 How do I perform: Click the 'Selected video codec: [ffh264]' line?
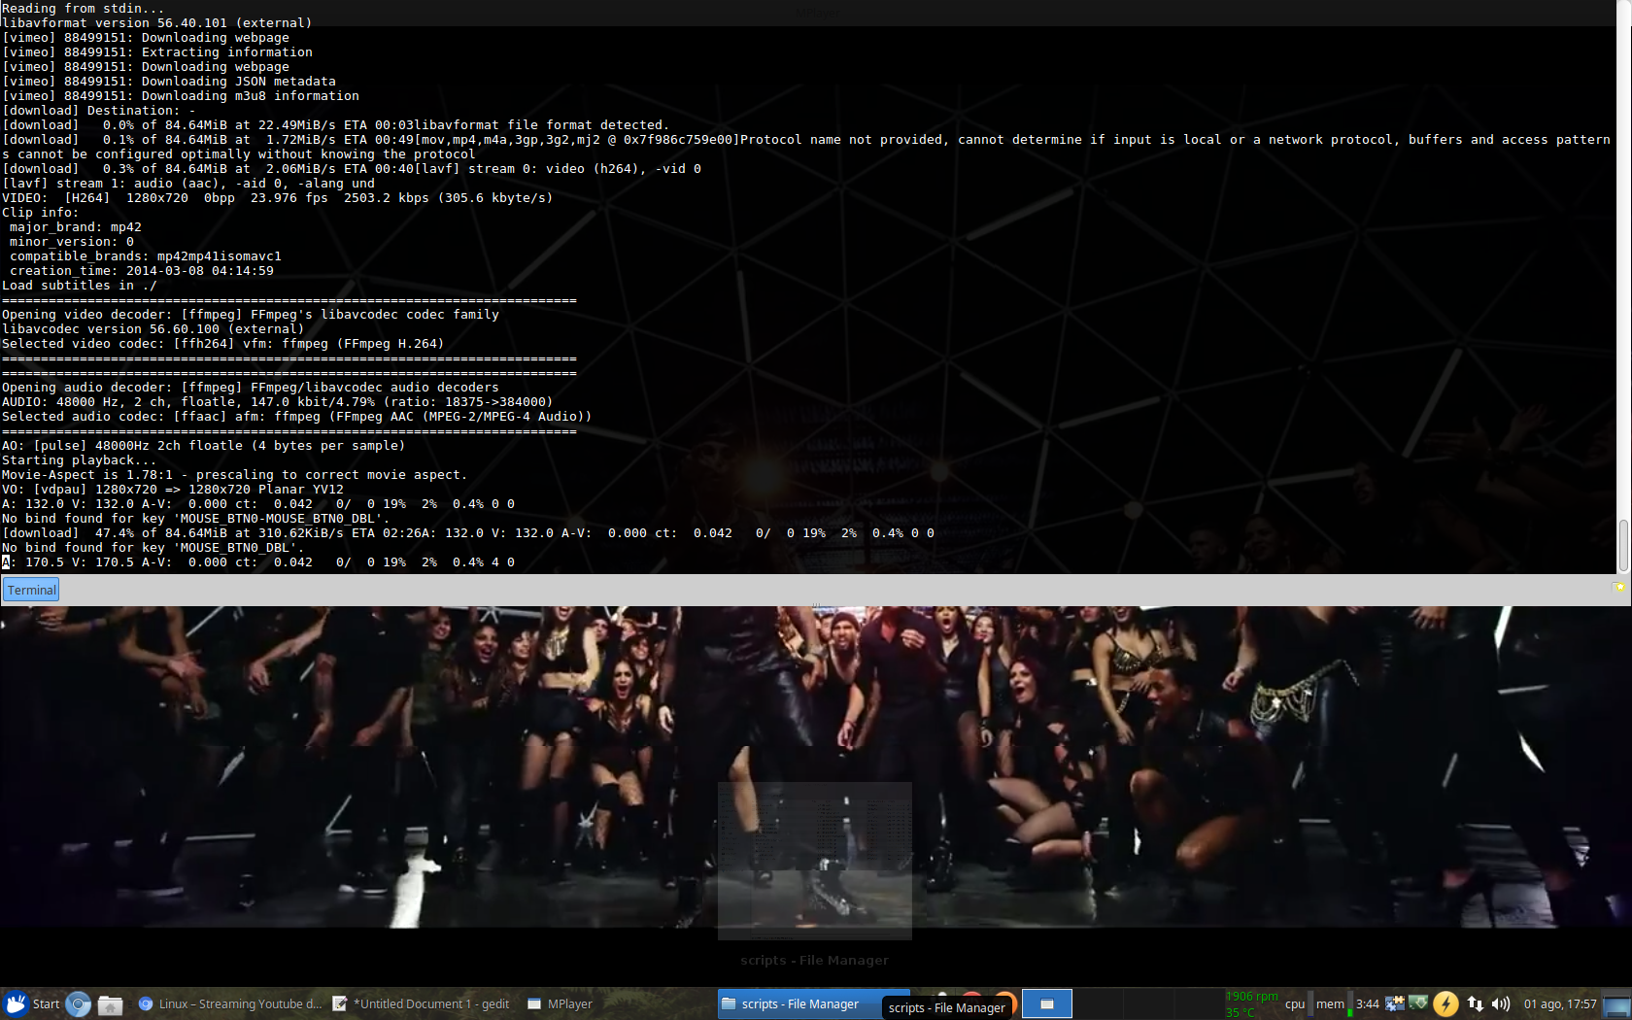pyautogui.click(x=223, y=344)
